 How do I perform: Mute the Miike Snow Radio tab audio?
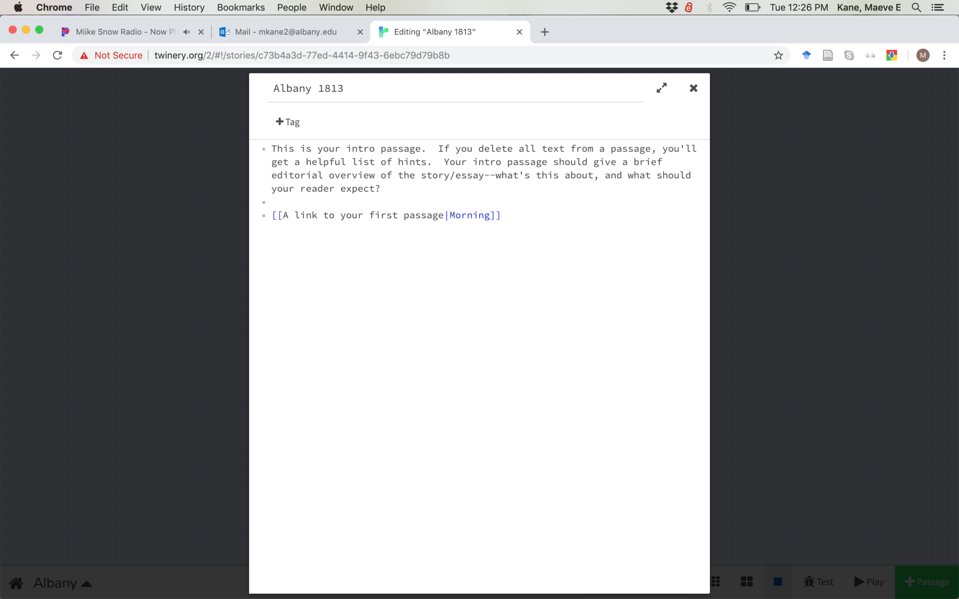pyautogui.click(x=186, y=32)
